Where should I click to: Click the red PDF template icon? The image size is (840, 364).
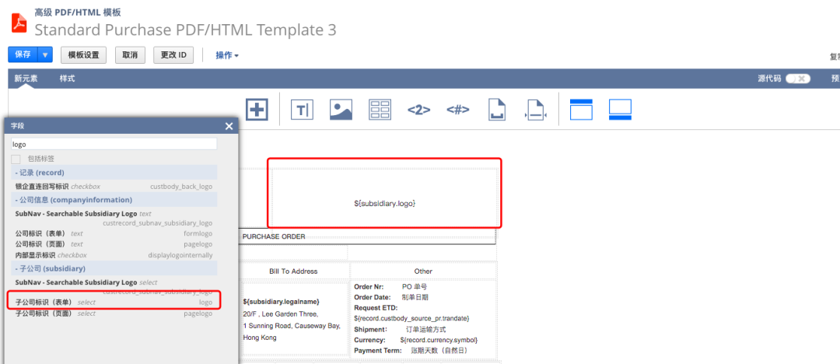tap(19, 23)
